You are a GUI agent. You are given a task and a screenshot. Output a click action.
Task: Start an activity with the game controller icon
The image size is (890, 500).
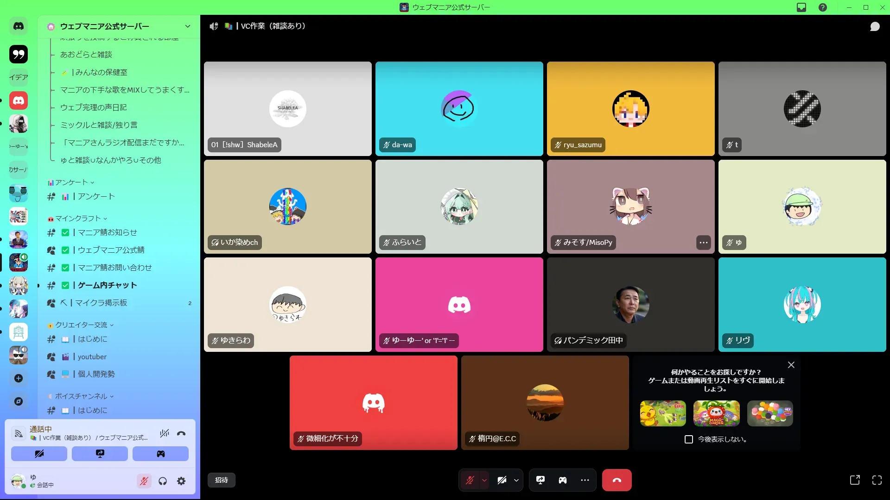[x=563, y=480]
